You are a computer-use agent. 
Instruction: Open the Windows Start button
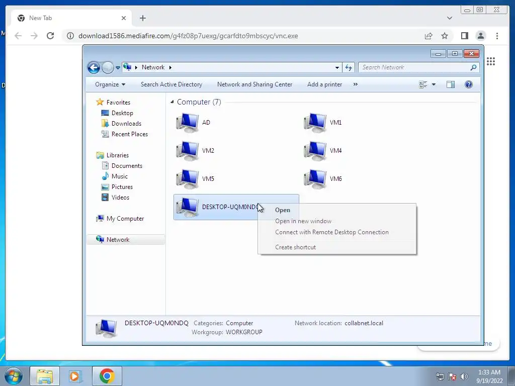[14, 376]
